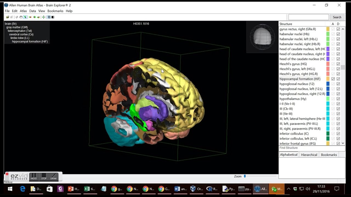Toggle the D checkbox for hypothalamus (Hy)
This screenshot has width=351, height=197.
[338, 99]
